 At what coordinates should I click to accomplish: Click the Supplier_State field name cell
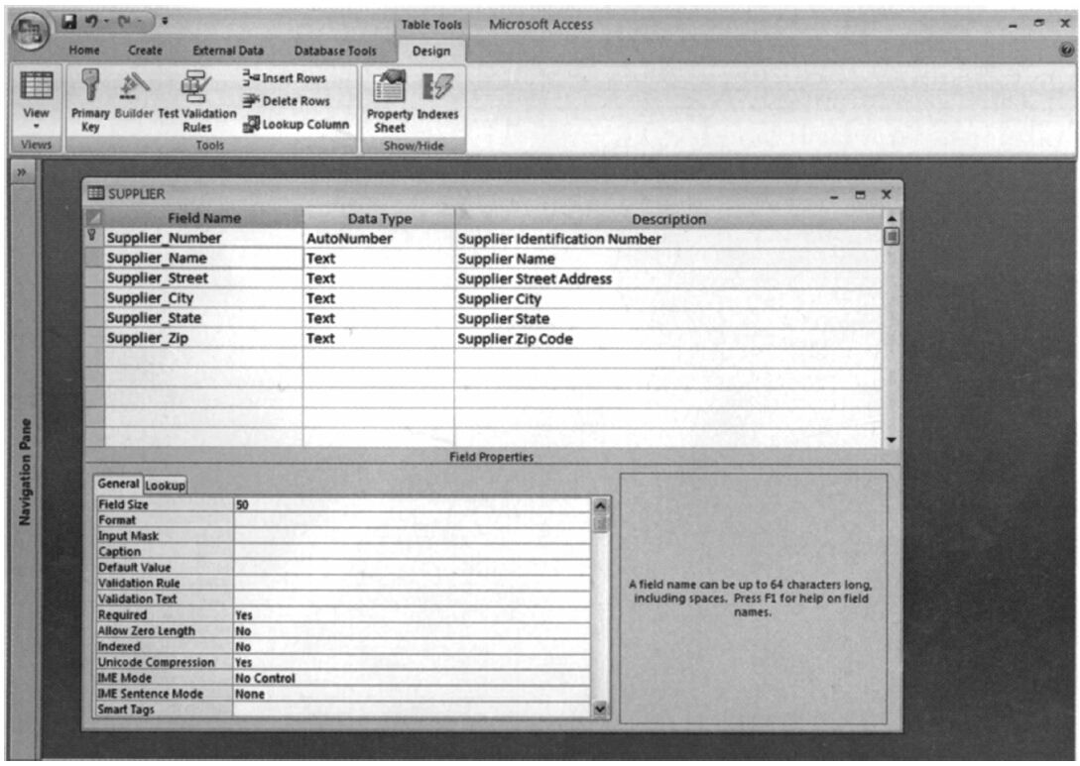pos(203,318)
